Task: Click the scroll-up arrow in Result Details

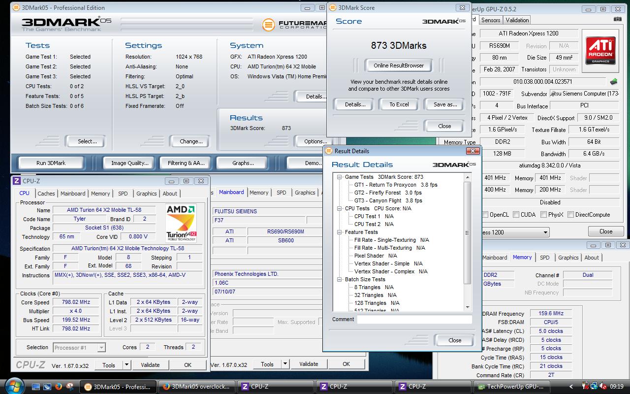Action: pyautogui.click(x=468, y=177)
